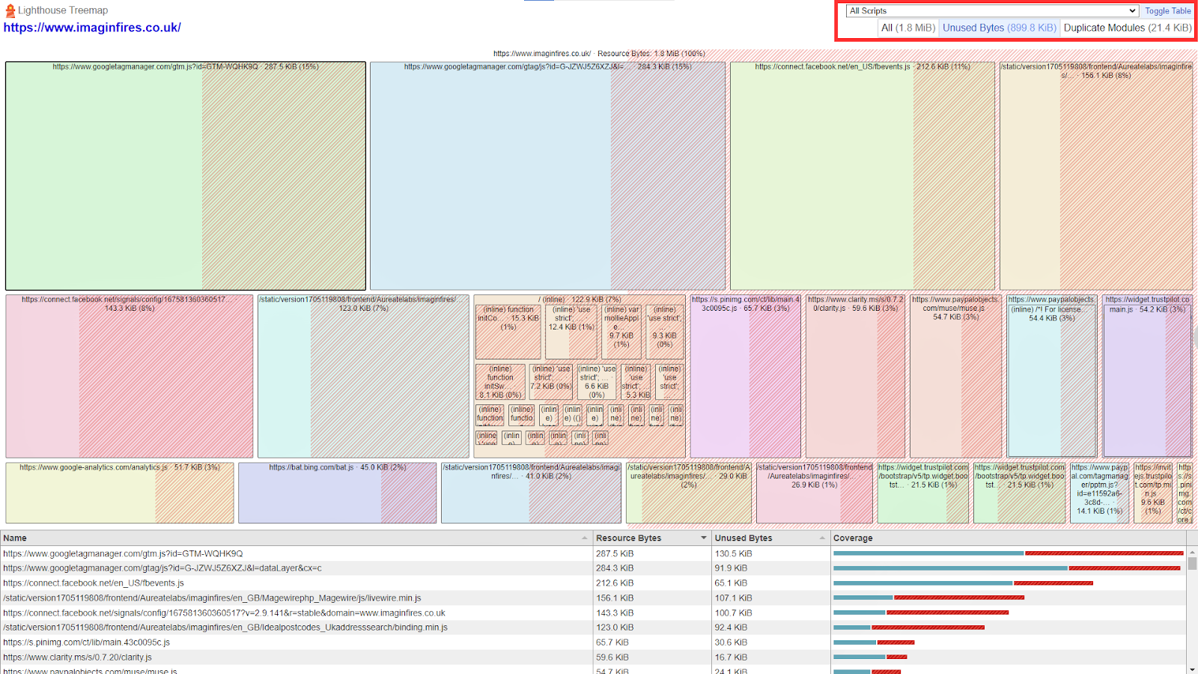1198x674 pixels.
Task: Select the clarity.js treemap block (59.6 KiB)
Action: click(x=855, y=376)
